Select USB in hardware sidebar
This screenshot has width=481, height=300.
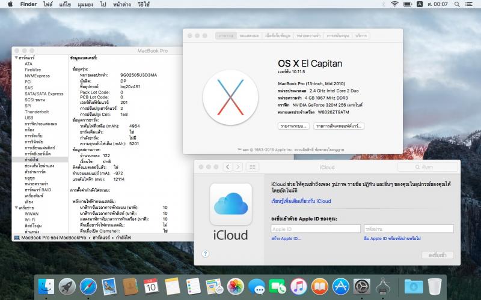pos(29,118)
